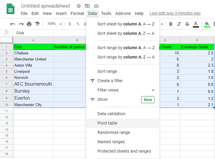Select Slicer menu item
The image size is (215, 159).
123,99
